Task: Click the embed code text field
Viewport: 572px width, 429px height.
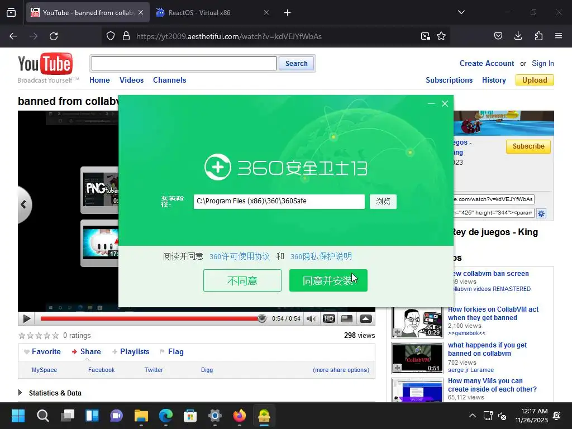Action: coord(494,213)
